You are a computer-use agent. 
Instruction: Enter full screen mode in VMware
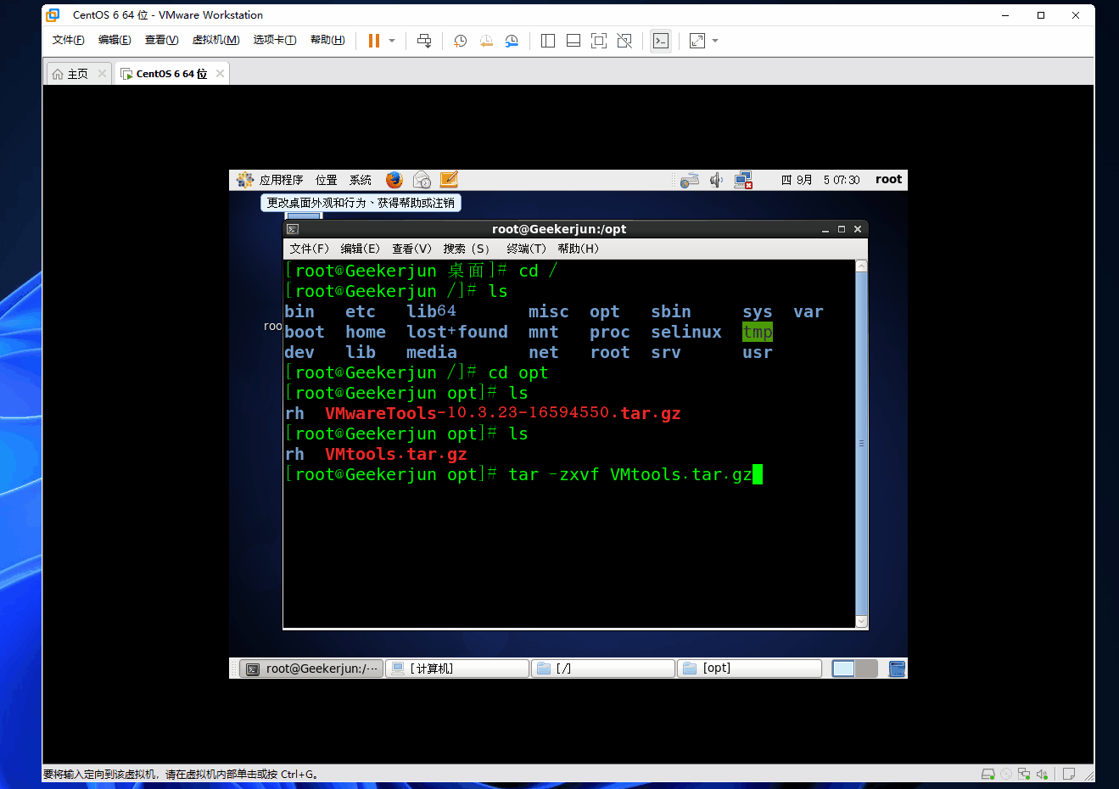[599, 41]
